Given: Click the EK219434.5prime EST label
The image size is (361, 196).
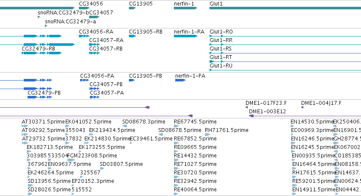Looking at the screenshot, I should pyautogui.click(x=112, y=130).
